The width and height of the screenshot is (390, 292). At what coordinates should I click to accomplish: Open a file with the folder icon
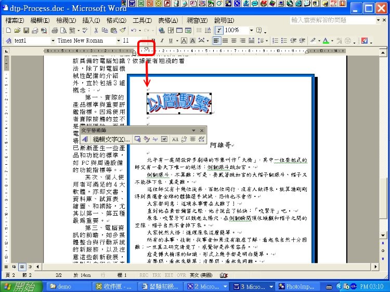(17, 30)
